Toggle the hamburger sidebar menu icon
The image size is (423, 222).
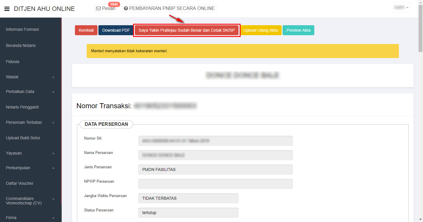click(7, 9)
